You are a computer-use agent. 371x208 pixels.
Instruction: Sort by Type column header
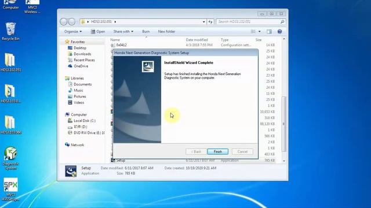(x=224, y=40)
